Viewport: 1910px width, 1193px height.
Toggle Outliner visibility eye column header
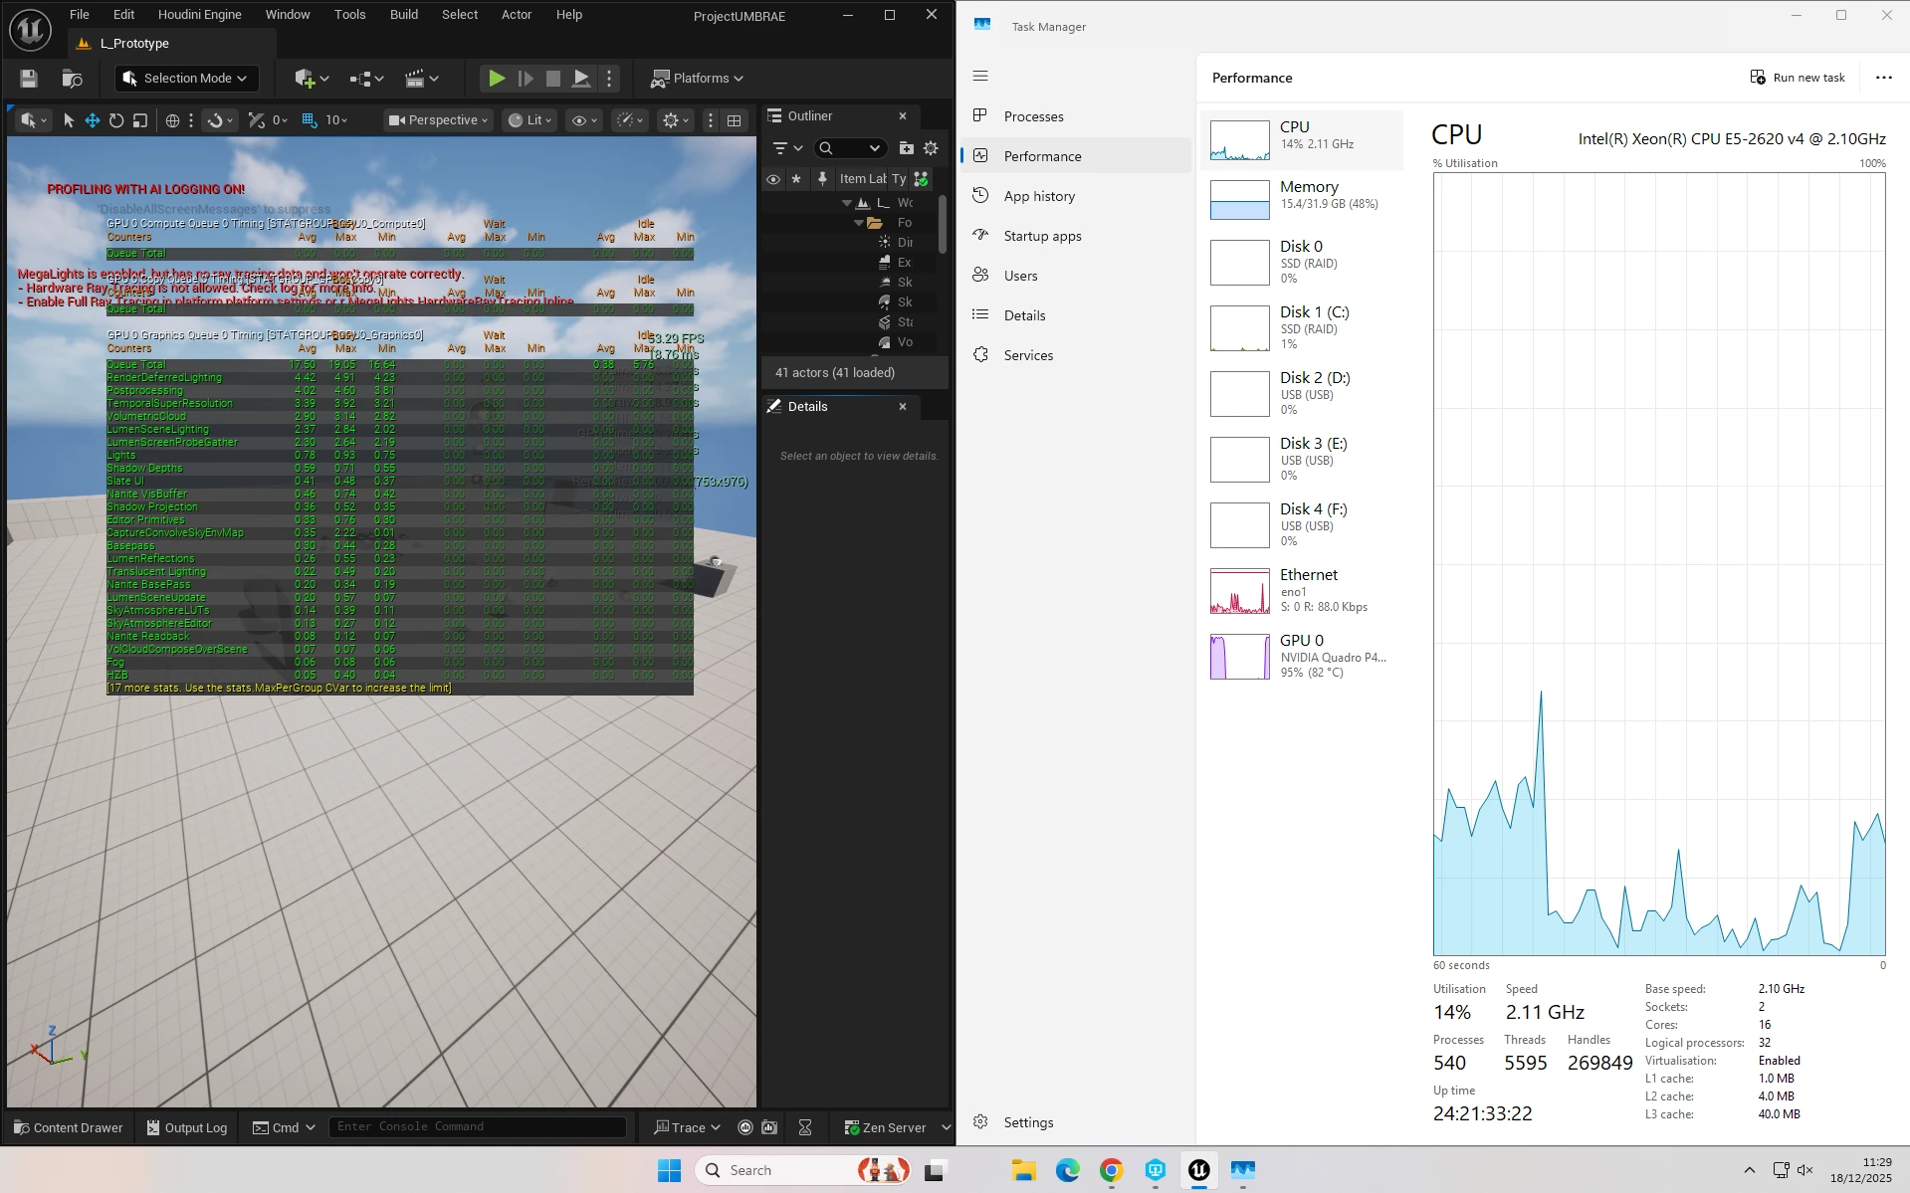click(773, 179)
